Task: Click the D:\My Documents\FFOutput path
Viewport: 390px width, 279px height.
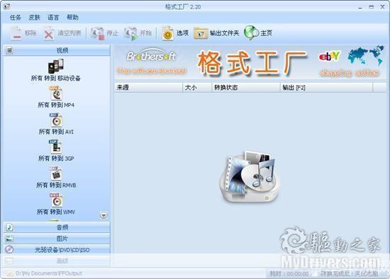Action: point(49,273)
